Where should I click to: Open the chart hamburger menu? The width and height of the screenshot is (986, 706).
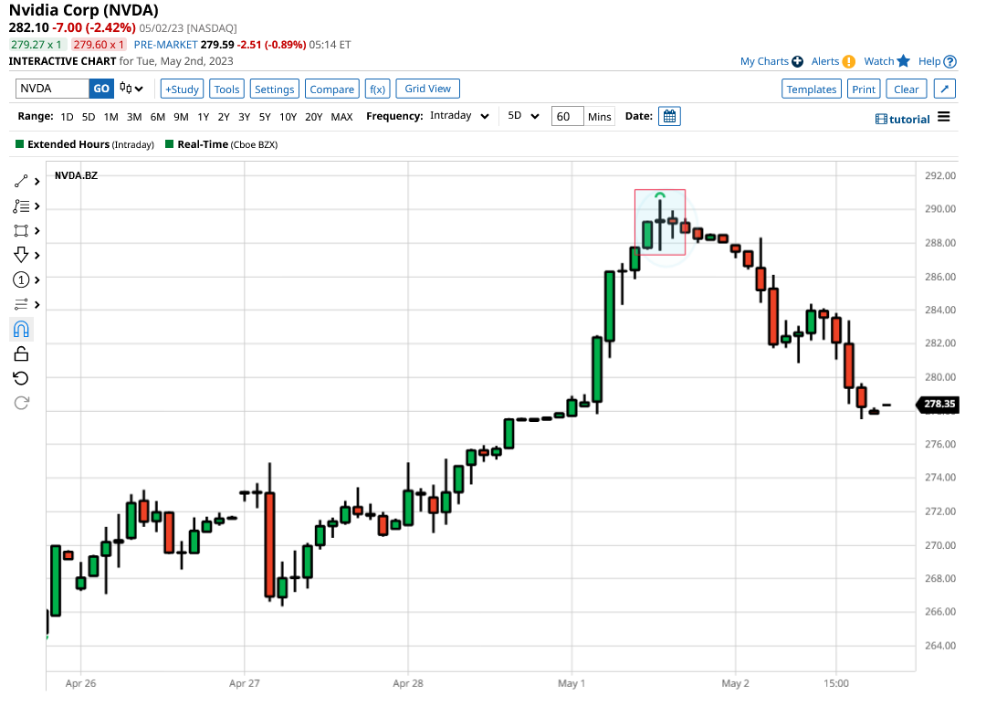944,117
